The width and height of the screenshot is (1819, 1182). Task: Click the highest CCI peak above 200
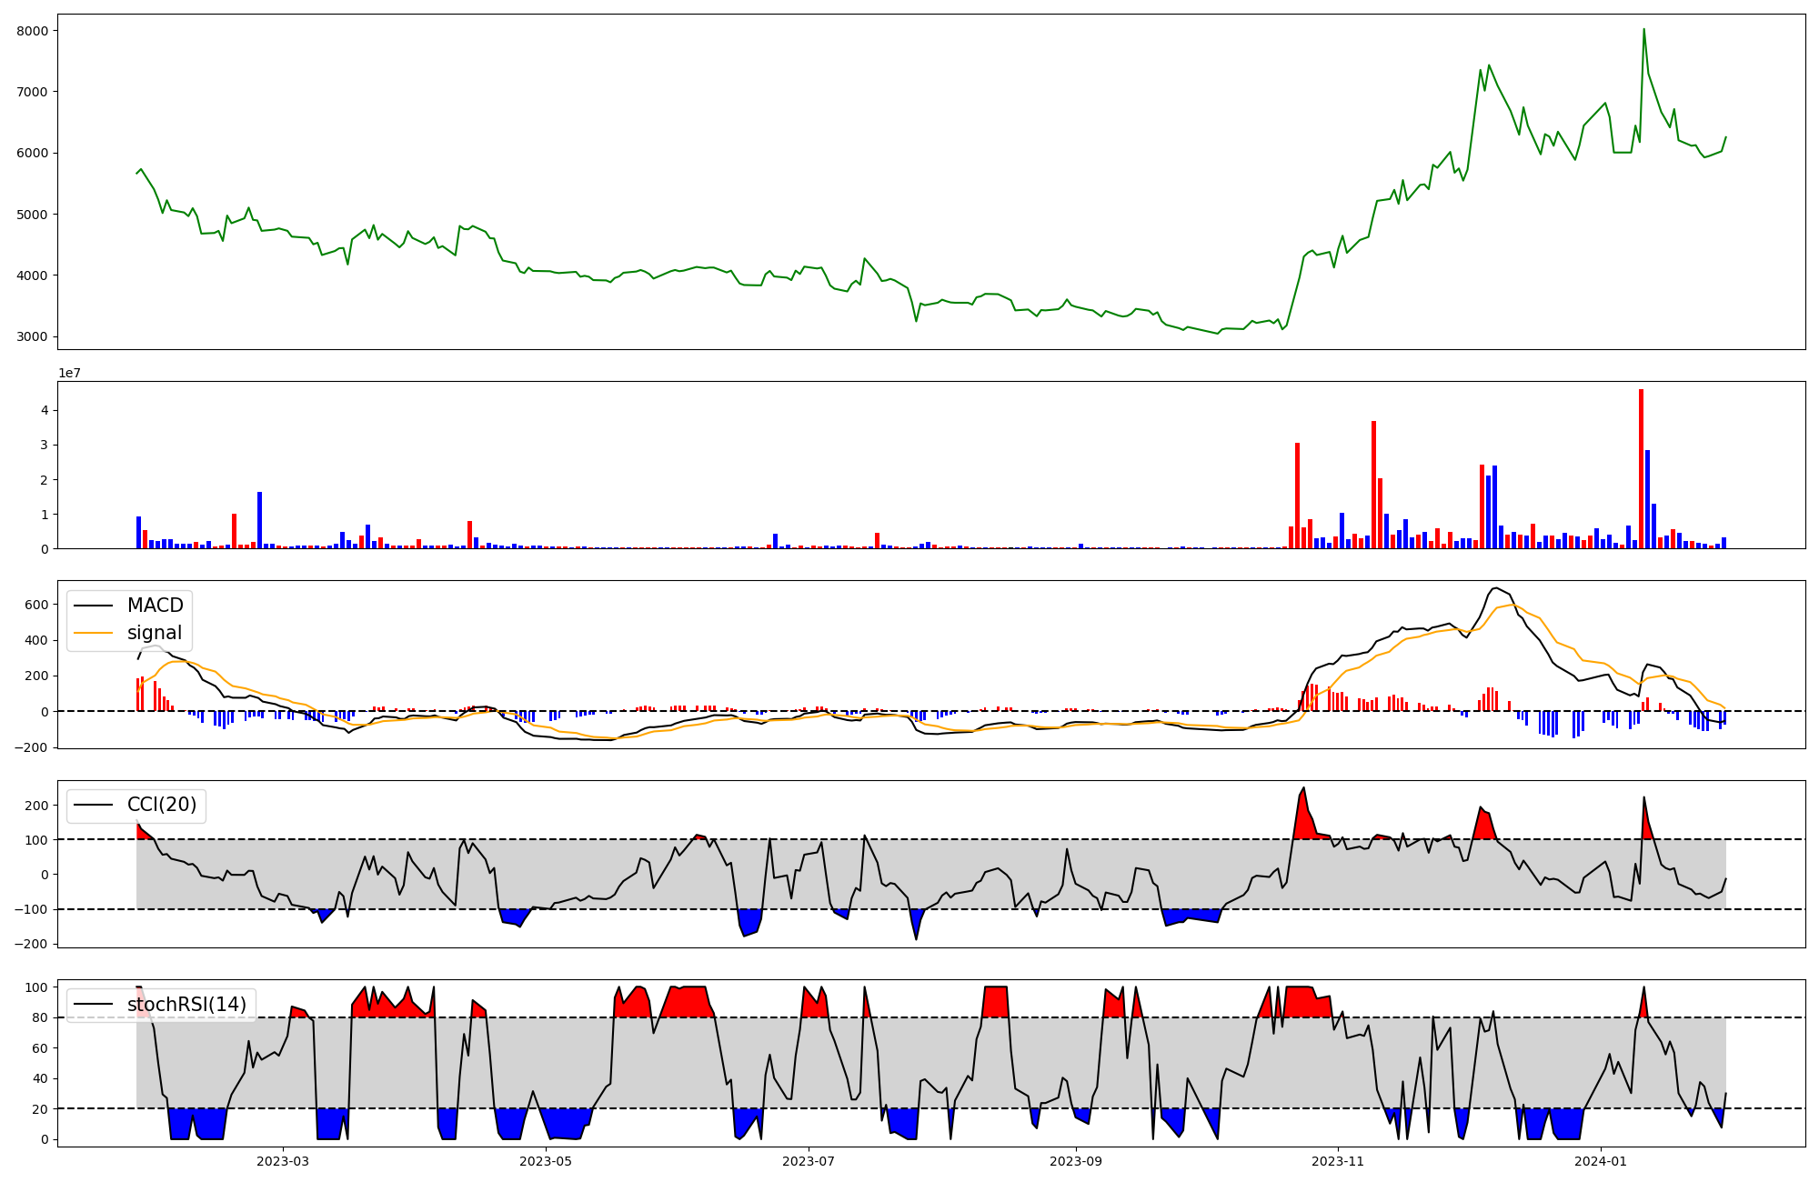pyautogui.click(x=1303, y=789)
